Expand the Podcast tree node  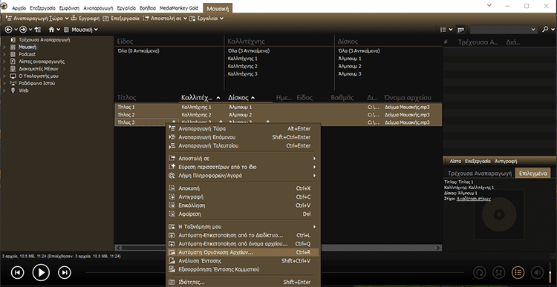tap(4, 54)
